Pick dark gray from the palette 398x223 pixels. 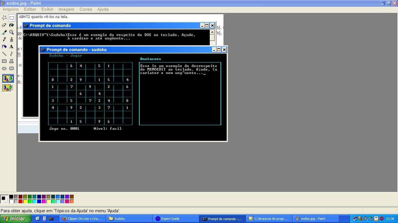(16, 197)
